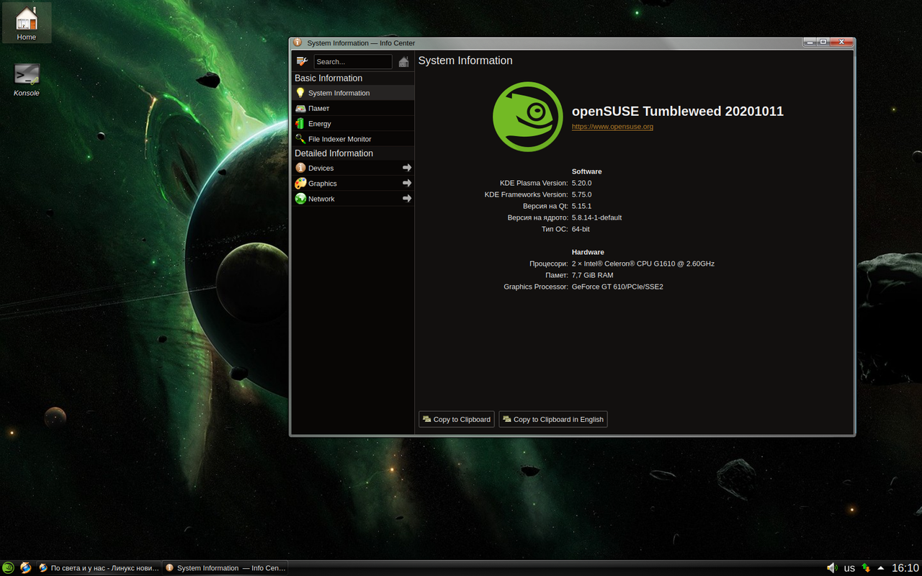Open the Памет module in the sidebar
The height and width of the screenshot is (576, 922).
353,108
